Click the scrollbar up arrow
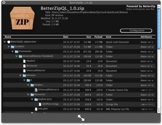This screenshot has height=125, width=162. 159,6
